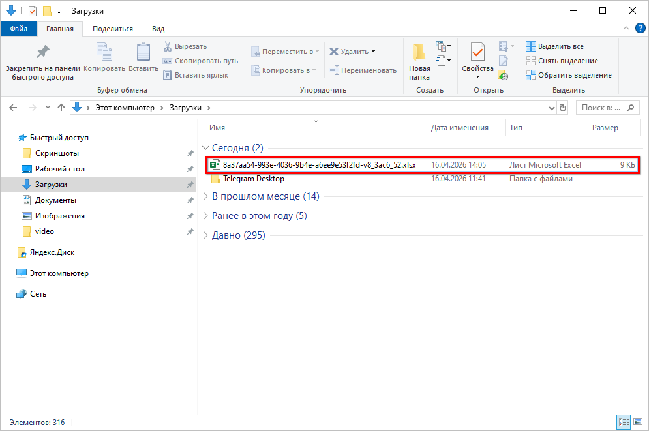Open Яндекс.Диск in navigation pane

point(52,252)
